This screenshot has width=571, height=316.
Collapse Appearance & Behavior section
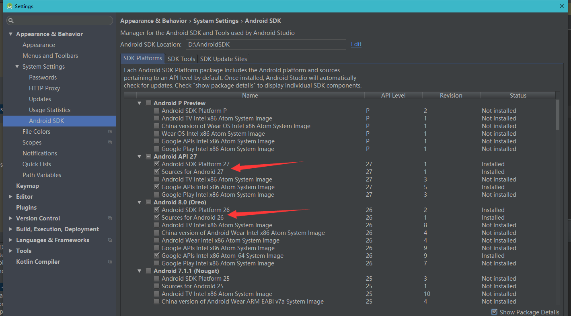pos(11,34)
